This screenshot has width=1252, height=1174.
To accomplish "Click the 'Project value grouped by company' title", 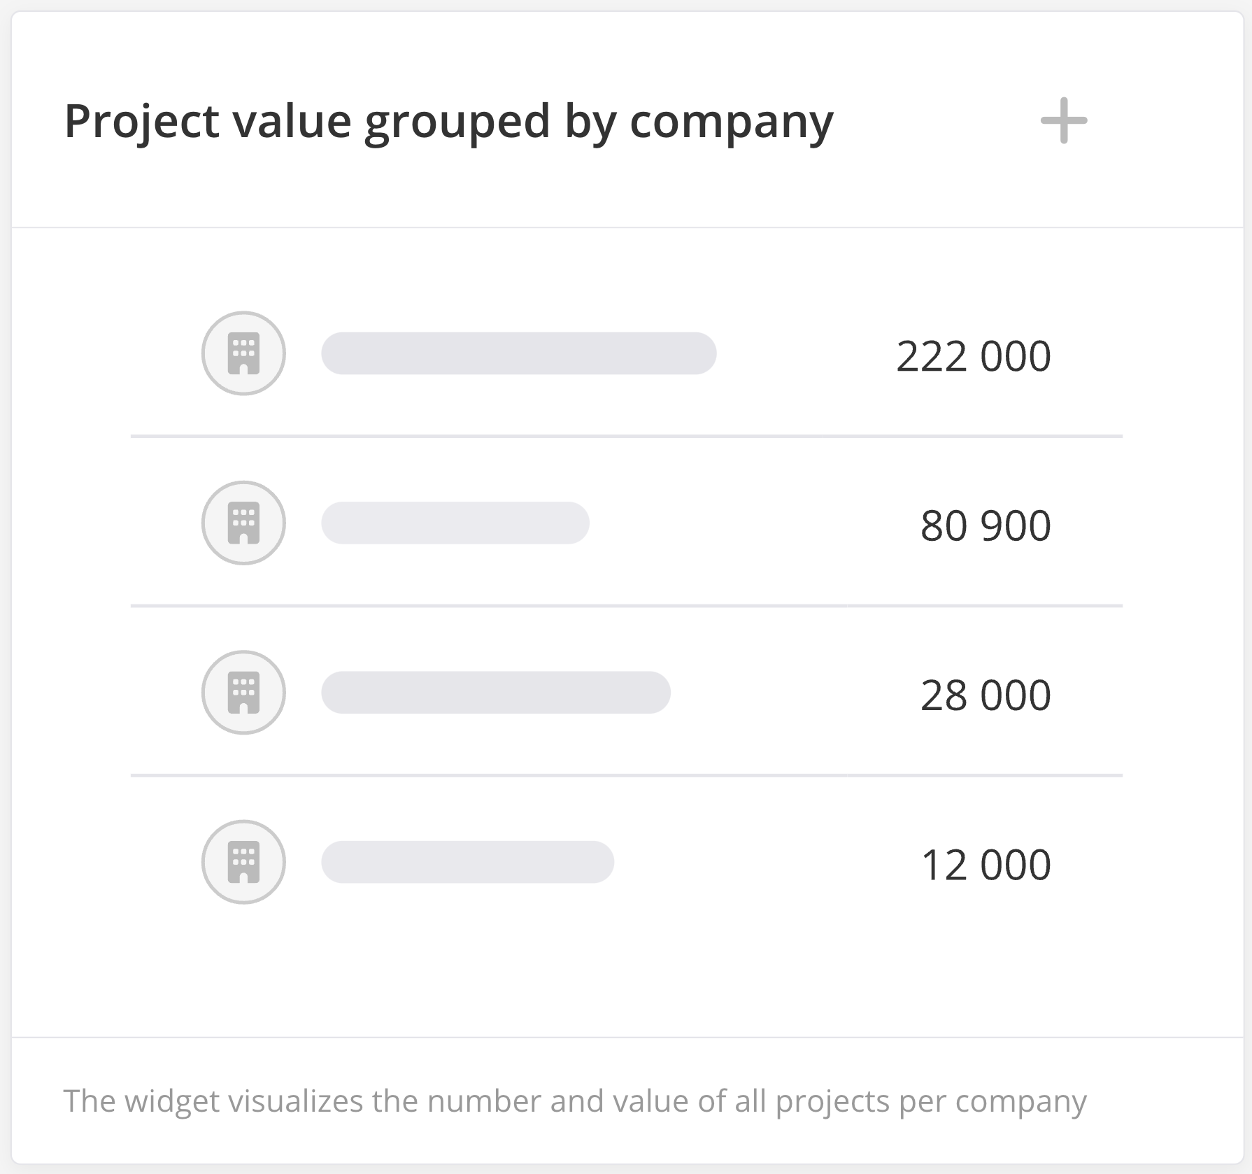I will click(x=448, y=121).
